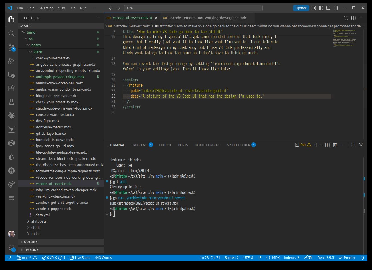Collapse the notes folder
Screen dimensions: 372x270
click(x=61, y=45)
